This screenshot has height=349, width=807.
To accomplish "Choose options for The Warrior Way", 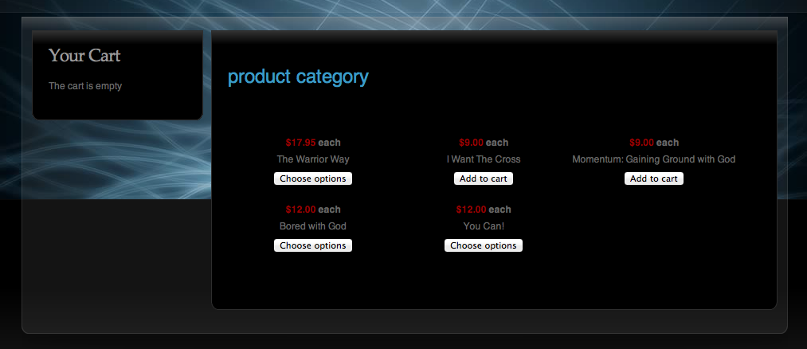I will (313, 178).
